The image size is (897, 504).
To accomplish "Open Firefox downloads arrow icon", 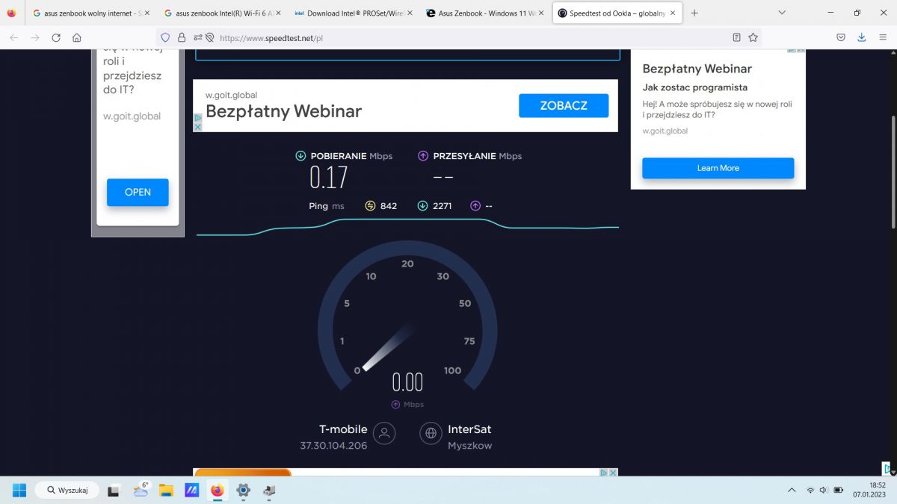I will click(861, 37).
